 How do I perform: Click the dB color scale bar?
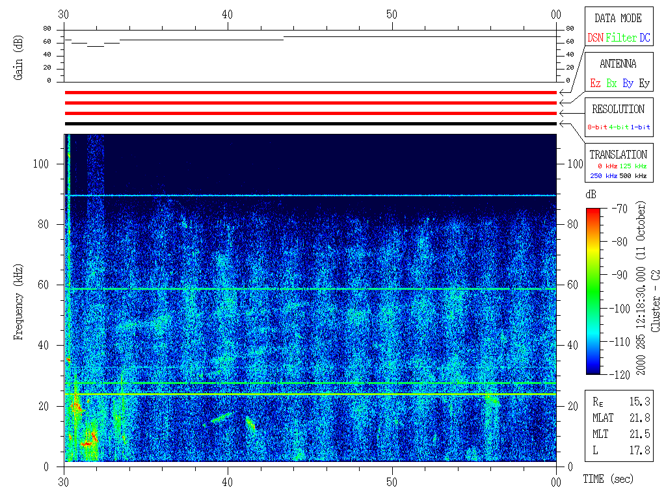coord(593,291)
